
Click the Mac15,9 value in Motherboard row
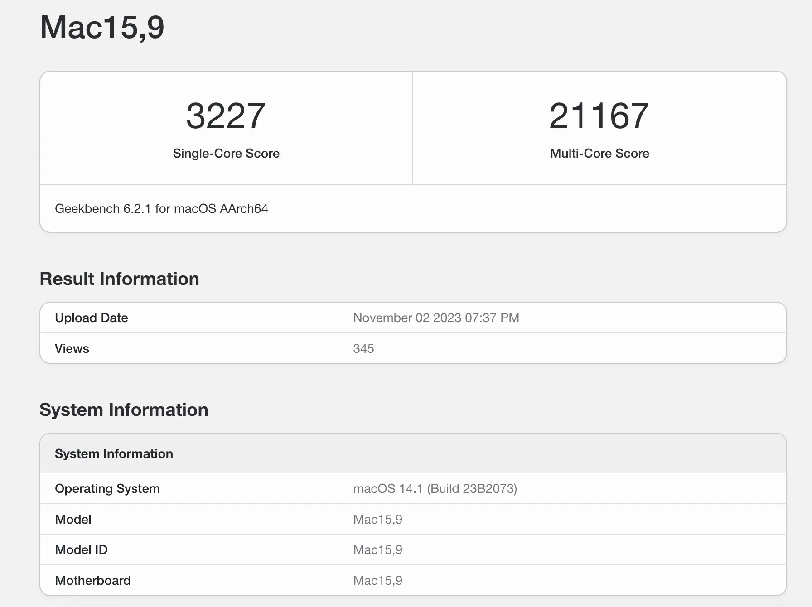tap(377, 581)
